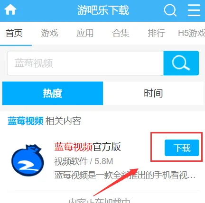
Task: Open the app description text 蓝莓视频是一款全新
Action: pyautogui.click(x=125, y=175)
